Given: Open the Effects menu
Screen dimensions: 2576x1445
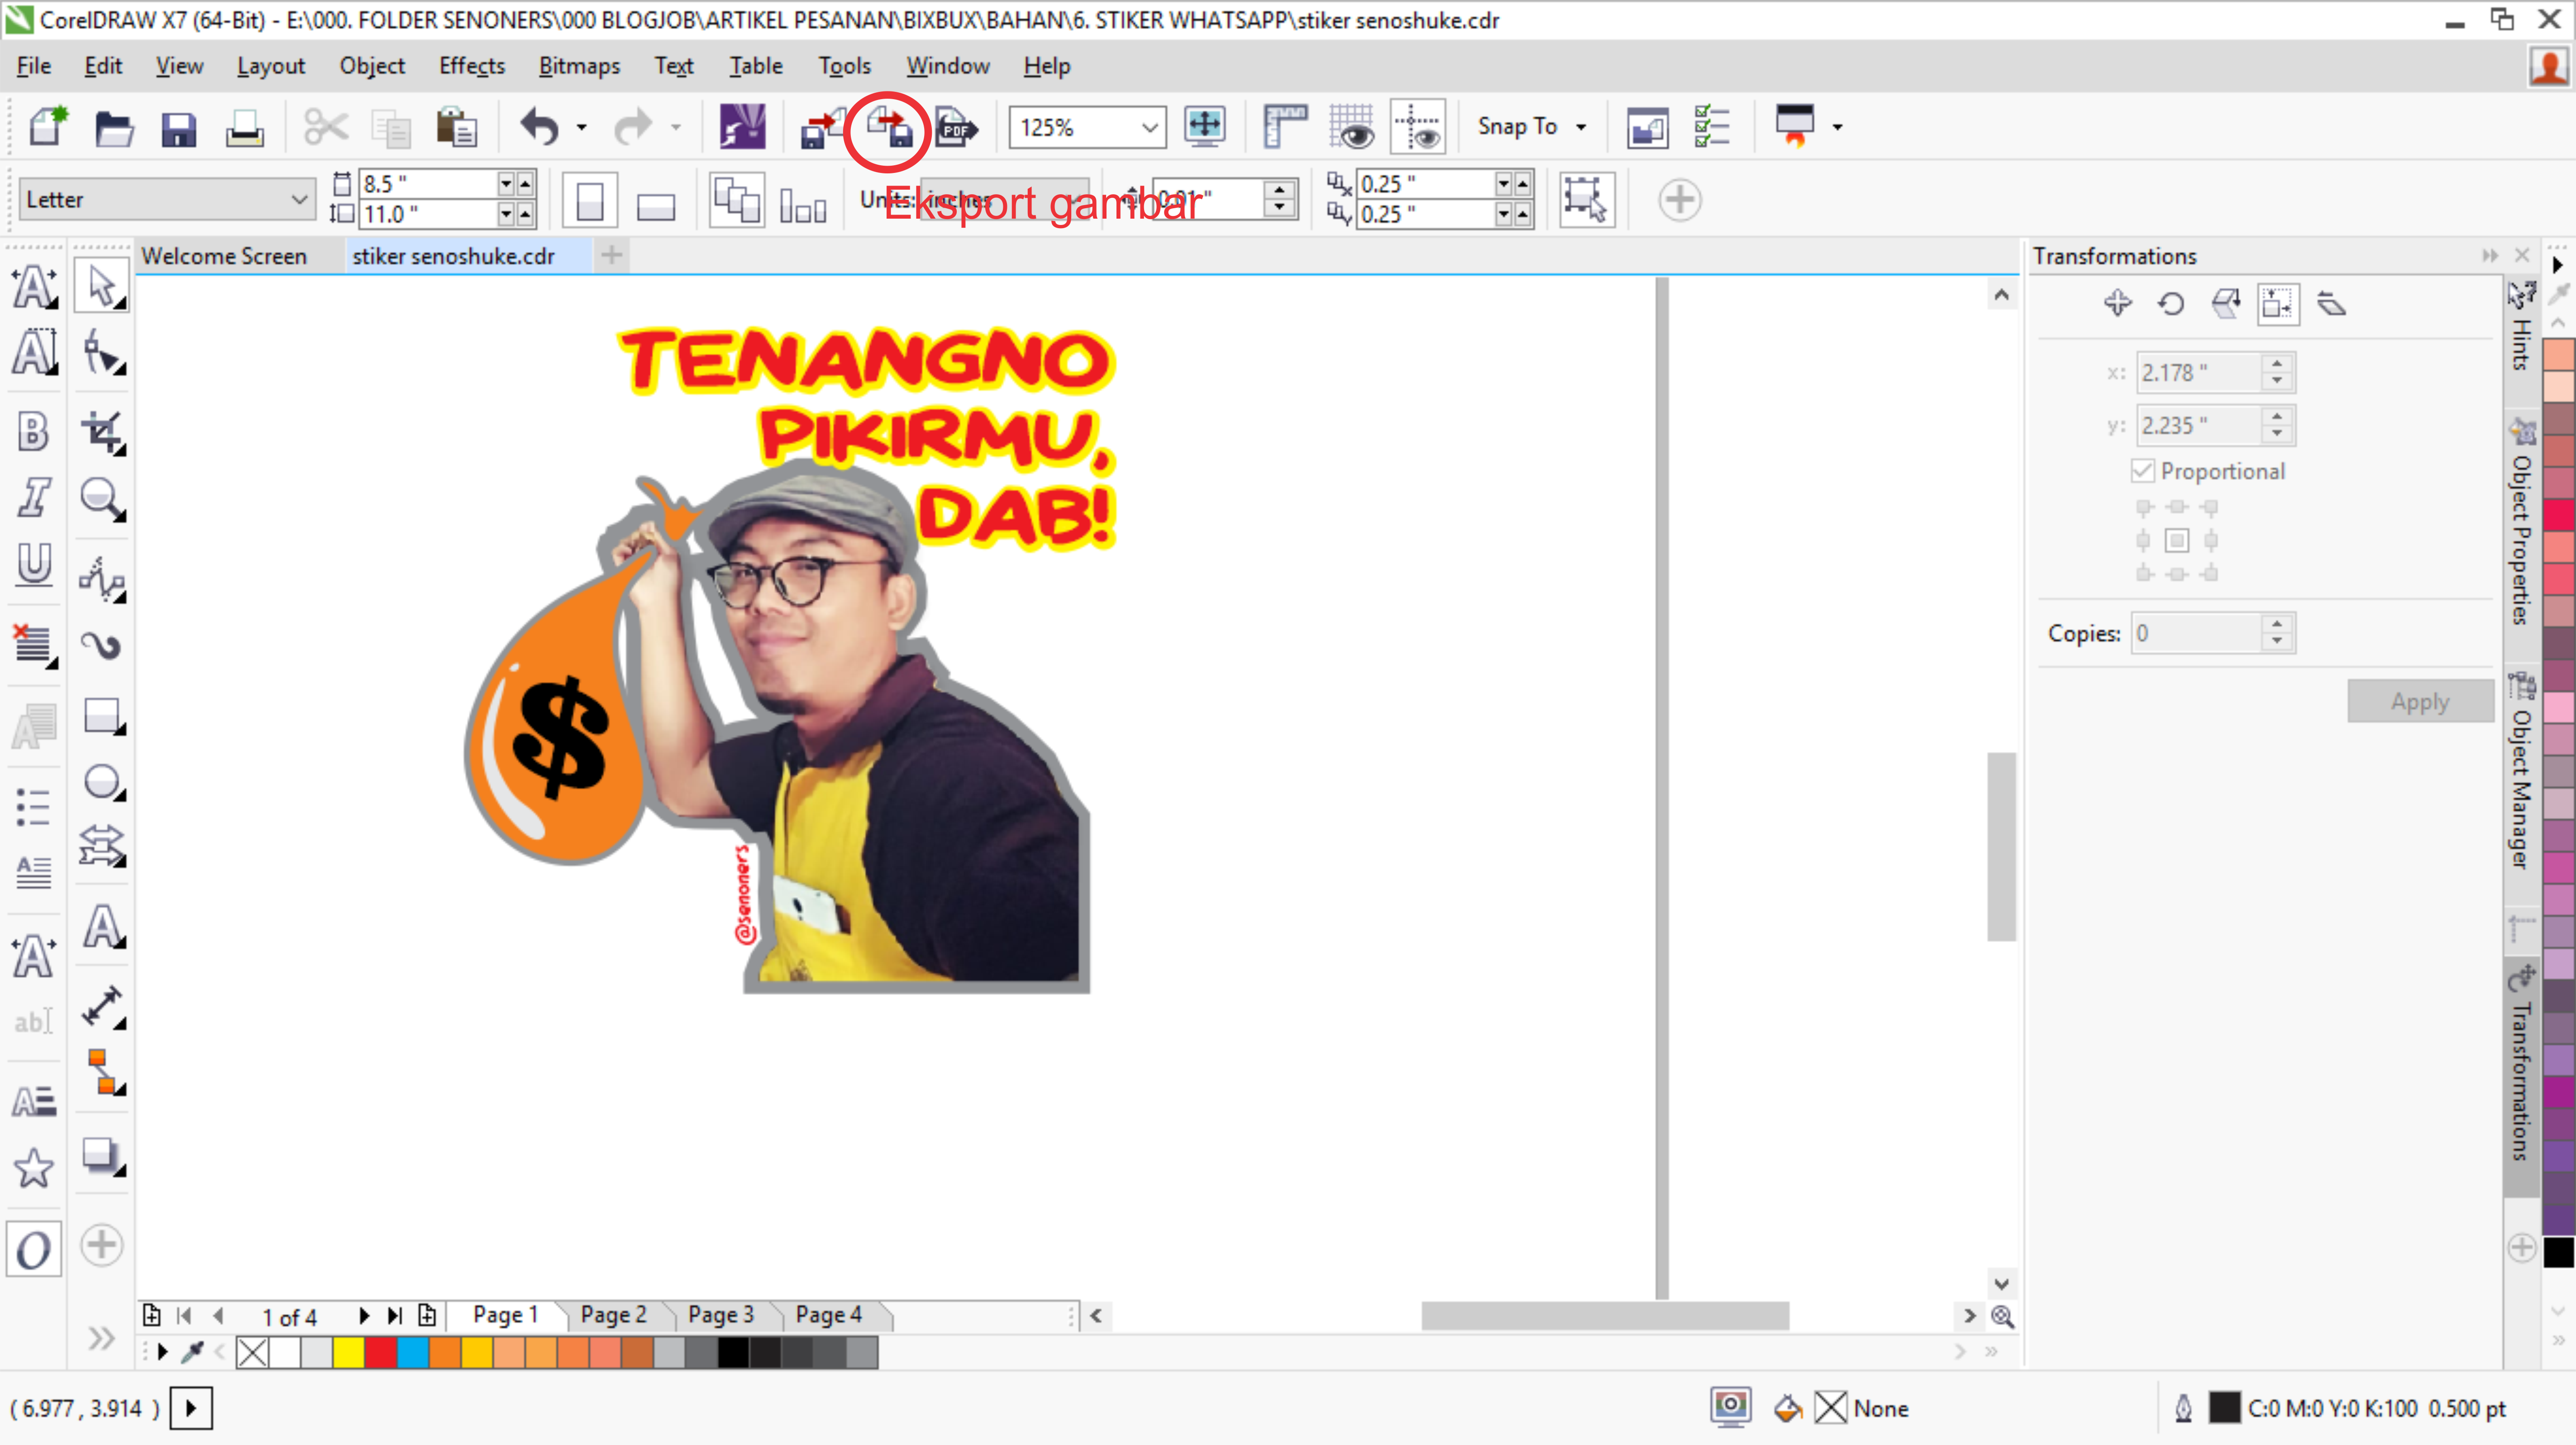Looking at the screenshot, I should tap(471, 65).
